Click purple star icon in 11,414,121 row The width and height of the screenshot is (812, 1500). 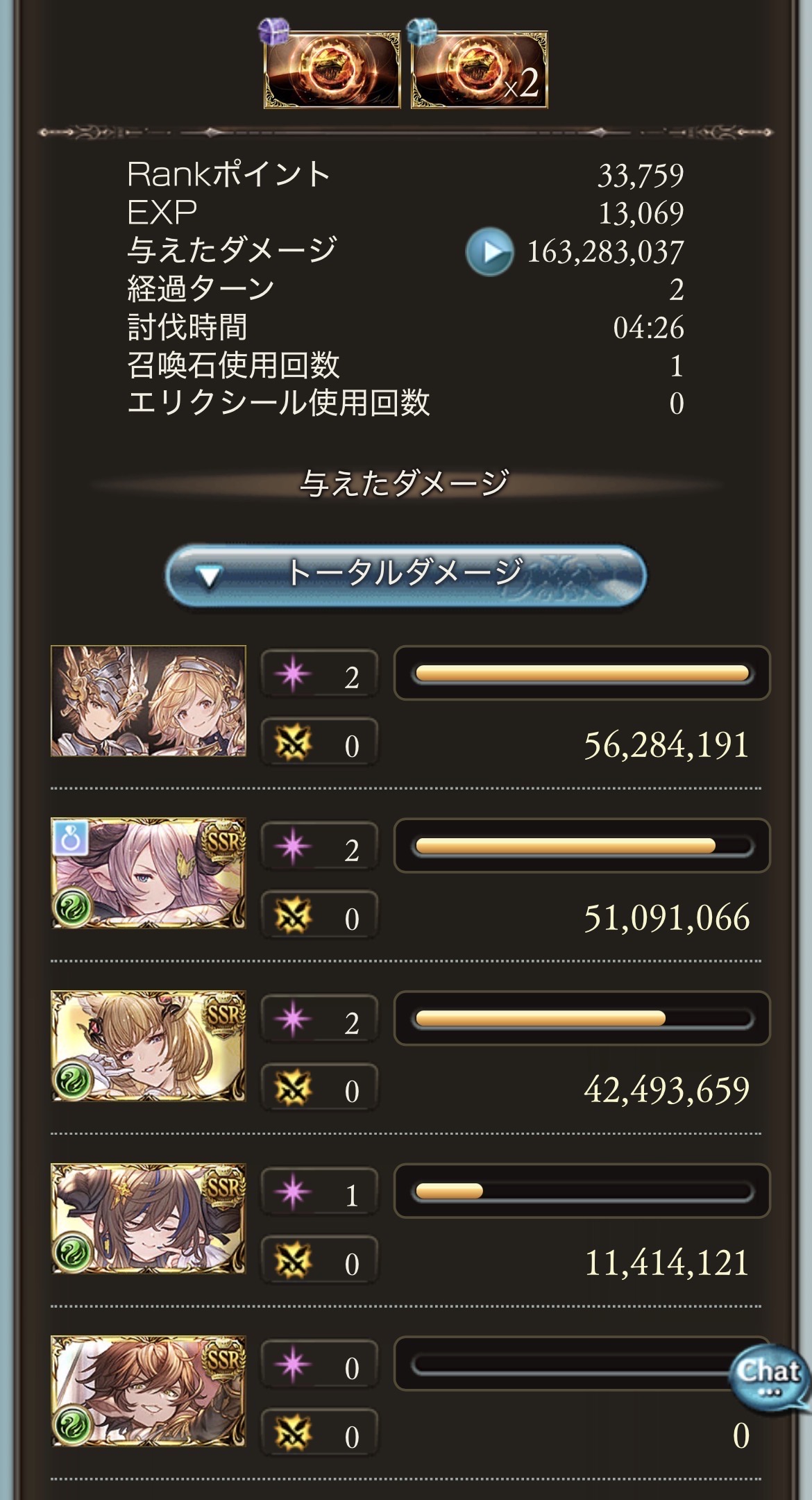click(x=293, y=1193)
